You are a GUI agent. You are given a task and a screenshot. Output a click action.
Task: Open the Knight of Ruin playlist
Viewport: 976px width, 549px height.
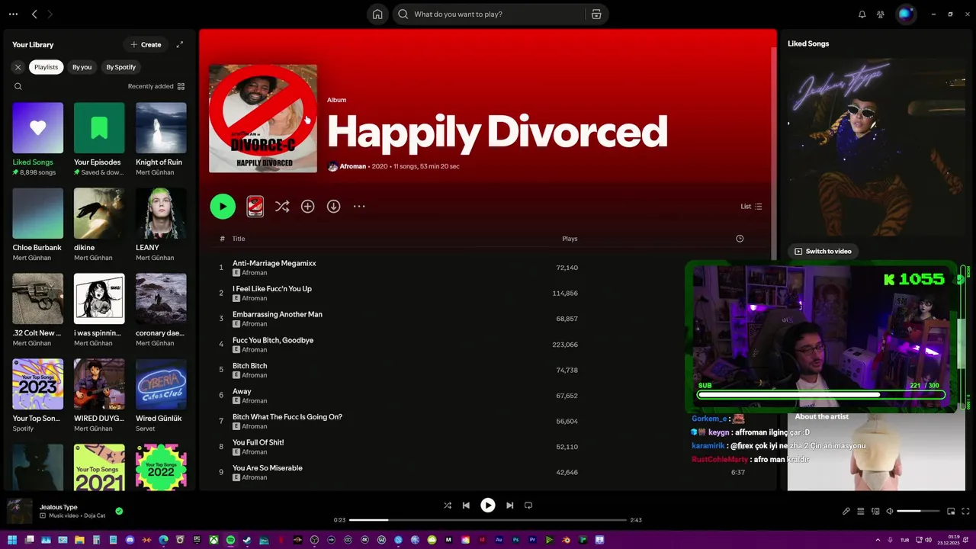click(x=161, y=139)
